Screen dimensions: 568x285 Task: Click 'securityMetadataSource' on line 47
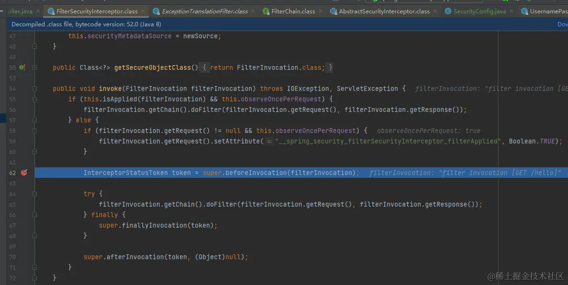pos(130,36)
